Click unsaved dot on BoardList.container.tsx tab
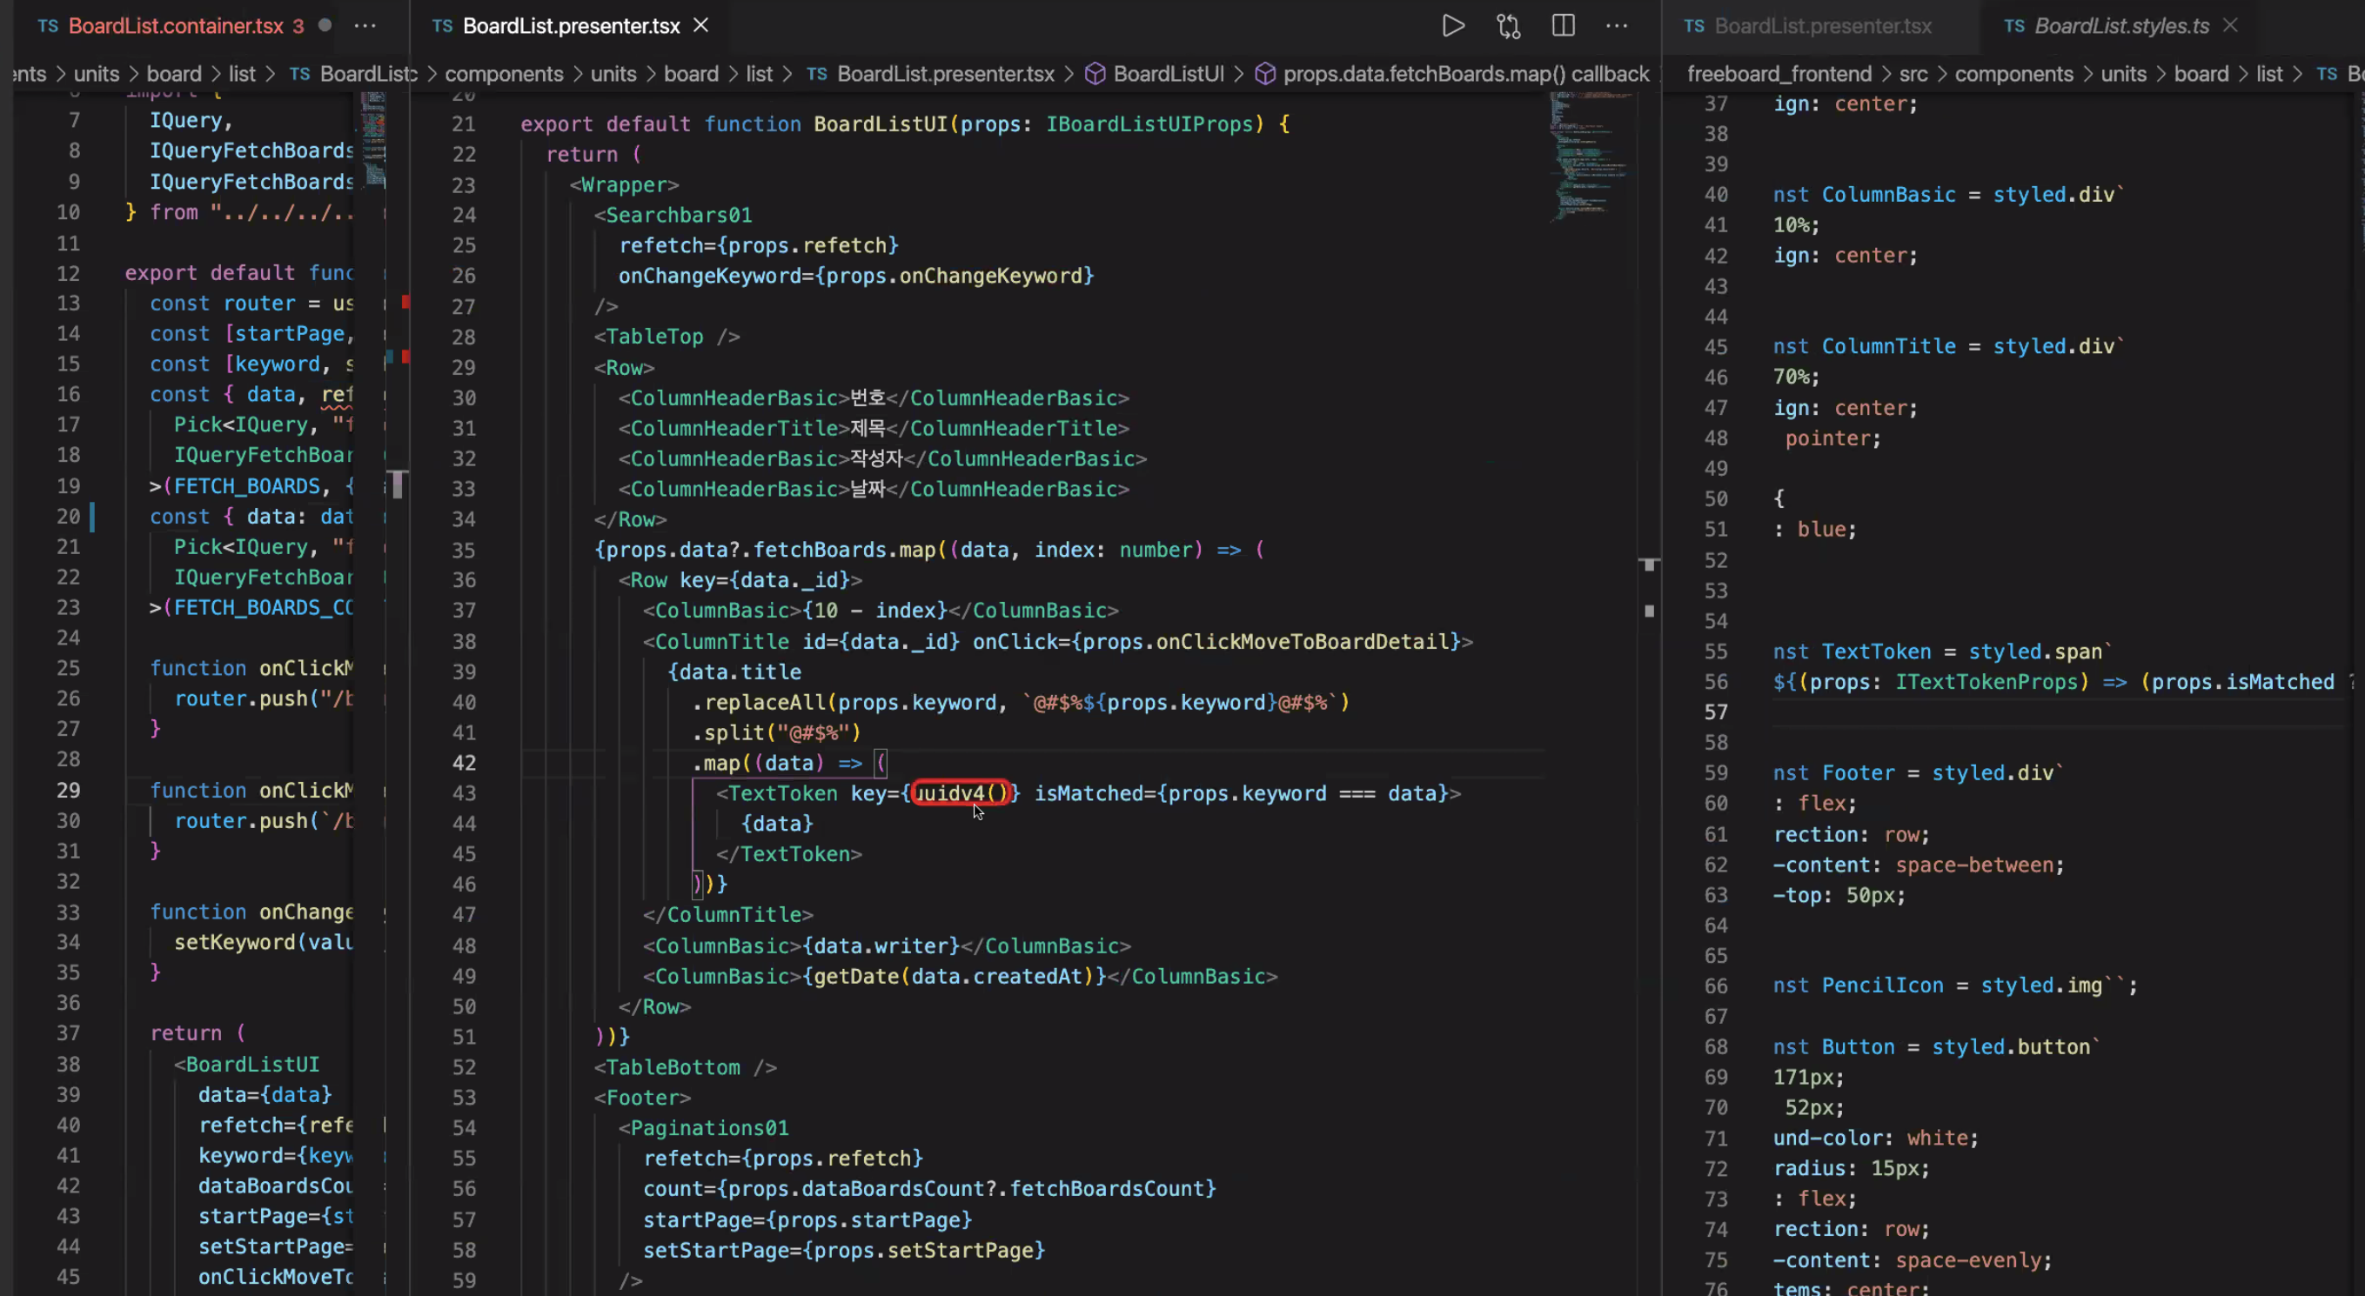Image resolution: width=2365 pixels, height=1296 pixels. click(324, 26)
